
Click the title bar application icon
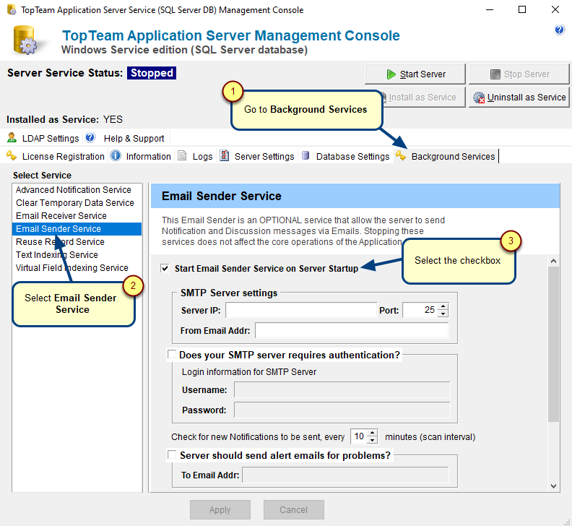point(12,10)
